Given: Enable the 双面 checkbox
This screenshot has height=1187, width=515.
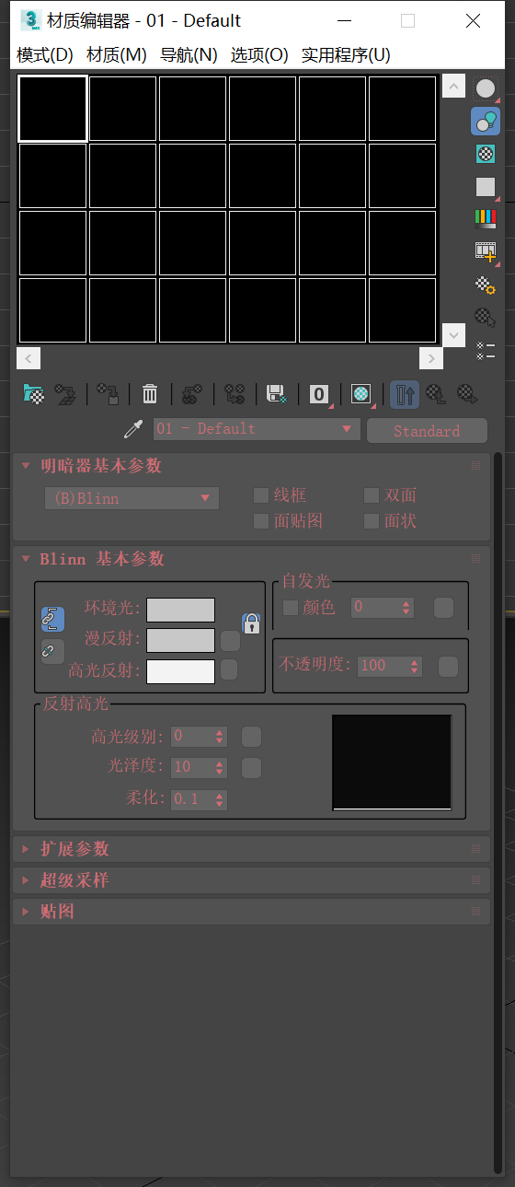Looking at the screenshot, I should (372, 495).
